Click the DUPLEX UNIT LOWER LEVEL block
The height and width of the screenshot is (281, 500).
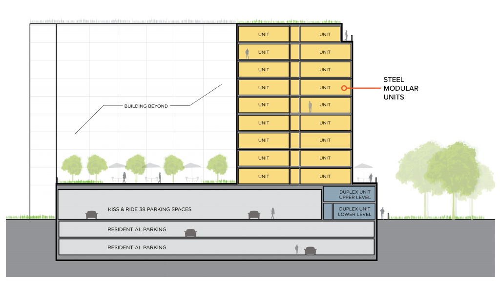click(x=354, y=211)
